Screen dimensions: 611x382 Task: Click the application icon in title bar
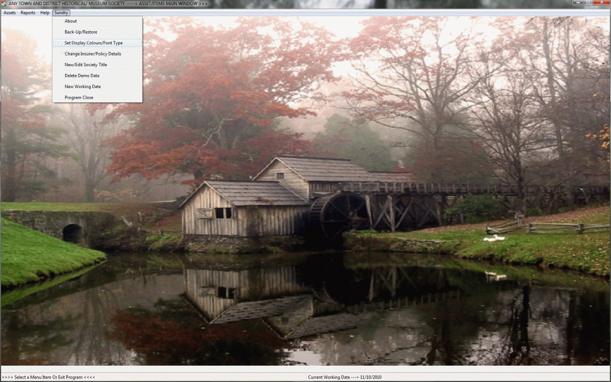pos(4,4)
